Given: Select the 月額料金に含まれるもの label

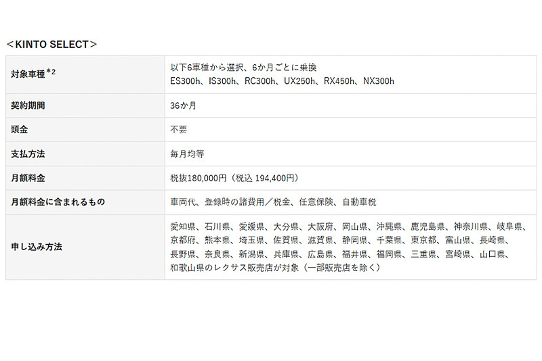Looking at the screenshot, I should click(x=58, y=201).
